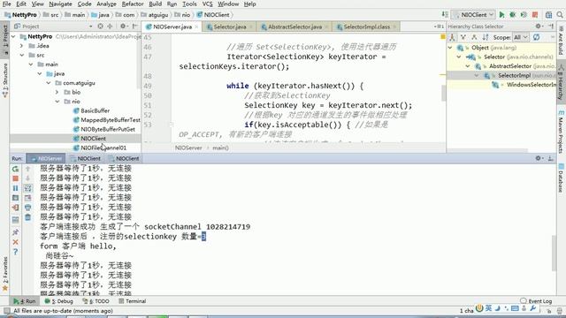Switch to Selector.java tab

230,26
